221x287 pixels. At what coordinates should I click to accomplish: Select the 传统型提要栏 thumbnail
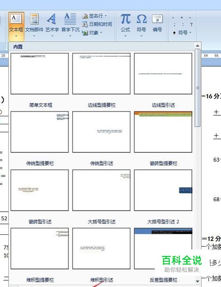(39, 132)
